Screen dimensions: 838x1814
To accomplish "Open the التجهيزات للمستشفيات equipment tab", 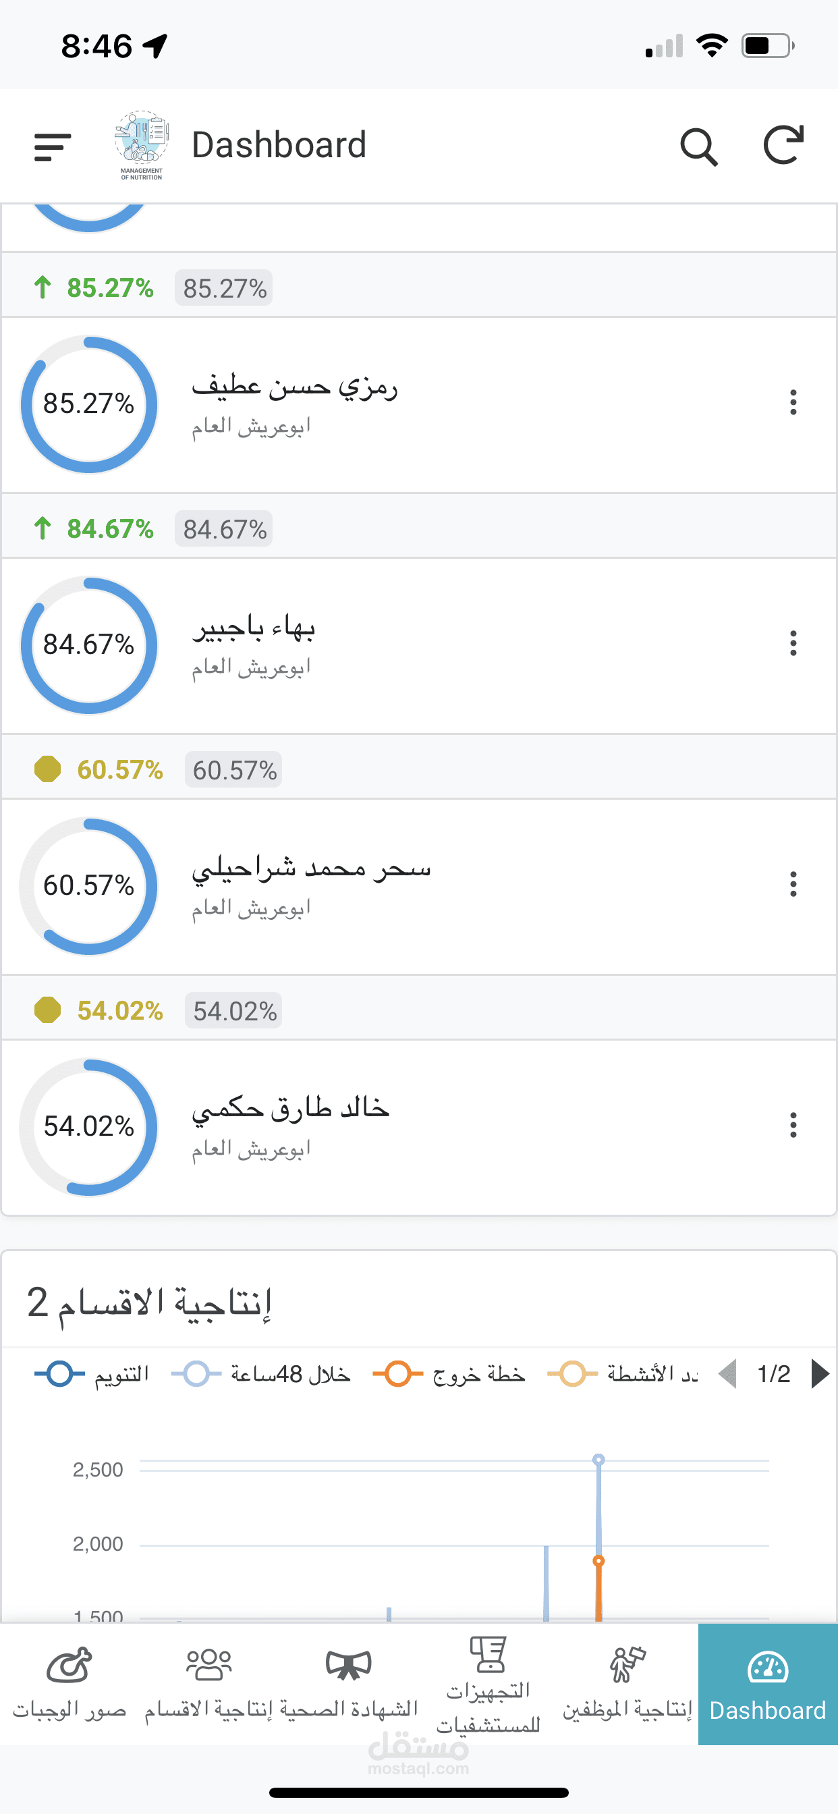I will click(x=488, y=1684).
